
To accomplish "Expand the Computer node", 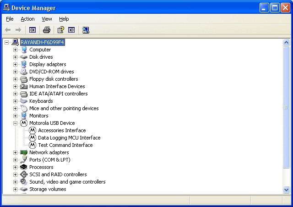I will [15, 50].
